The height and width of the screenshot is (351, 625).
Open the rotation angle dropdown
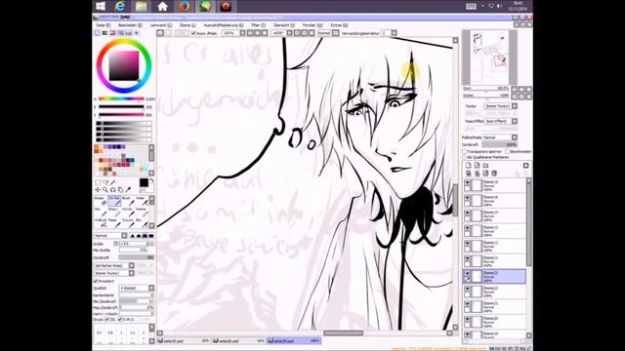click(x=290, y=33)
